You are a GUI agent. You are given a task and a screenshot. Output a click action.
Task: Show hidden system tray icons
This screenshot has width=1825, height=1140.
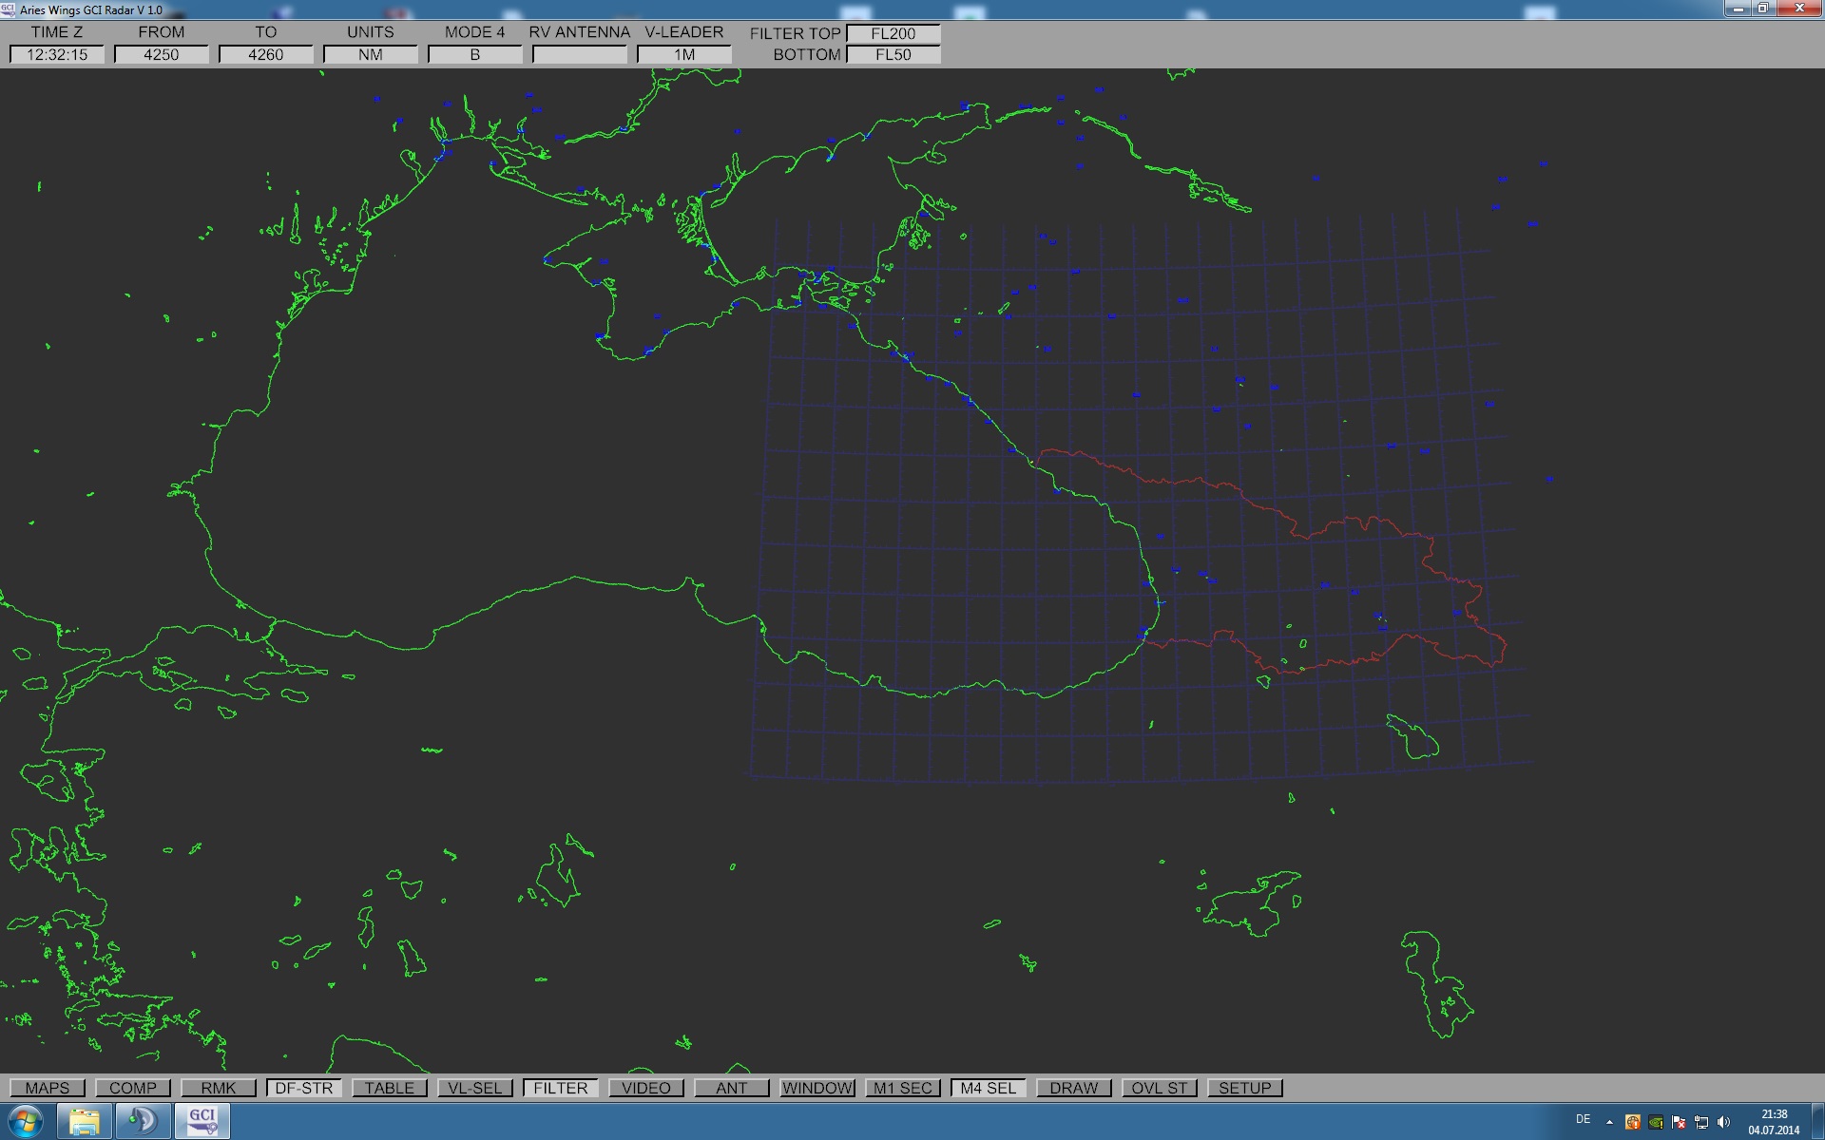(x=1609, y=1122)
